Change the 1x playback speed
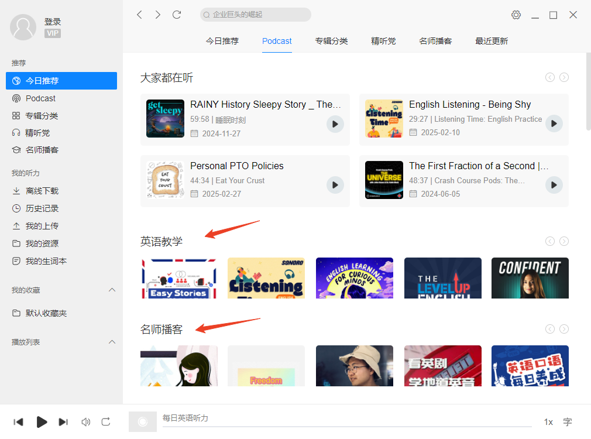The height and width of the screenshot is (439, 591). click(548, 422)
